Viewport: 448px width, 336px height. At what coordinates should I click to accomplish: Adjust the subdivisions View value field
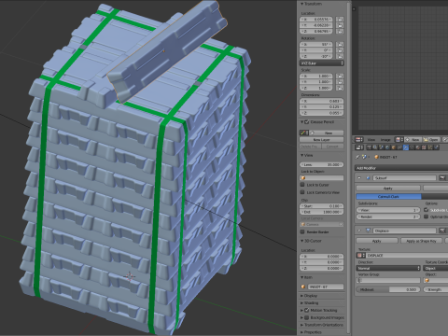point(388,210)
